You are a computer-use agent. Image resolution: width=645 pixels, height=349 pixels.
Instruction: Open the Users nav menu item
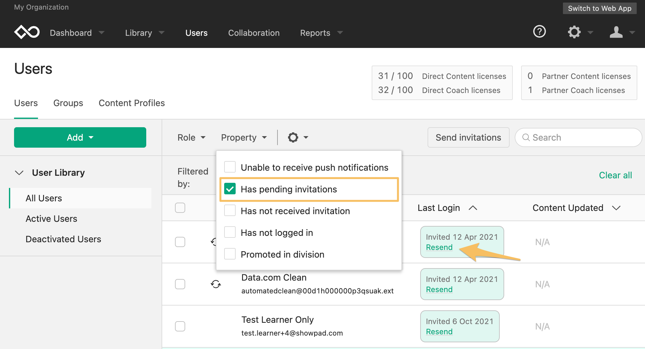196,33
